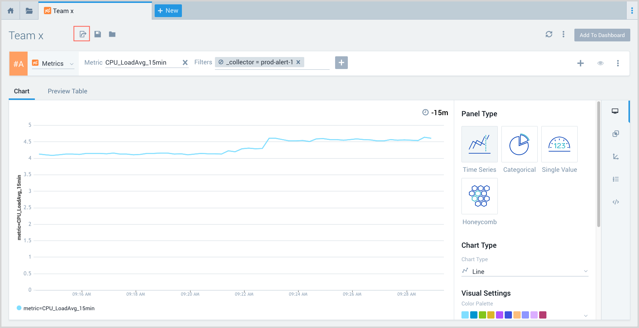Click the share icon next to Team x
639x328 pixels.
[x=82, y=34]
